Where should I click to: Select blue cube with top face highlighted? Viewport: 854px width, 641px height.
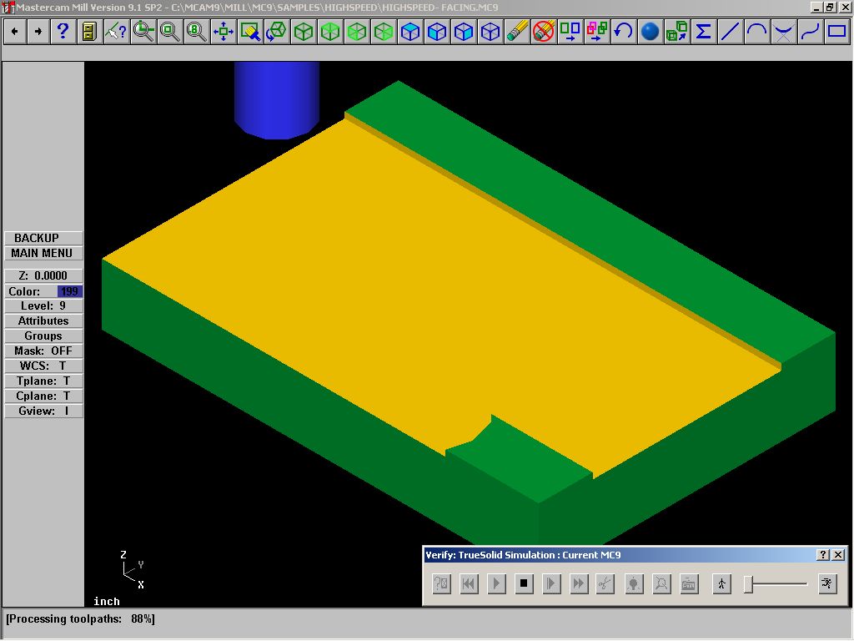tap(410, 31)
